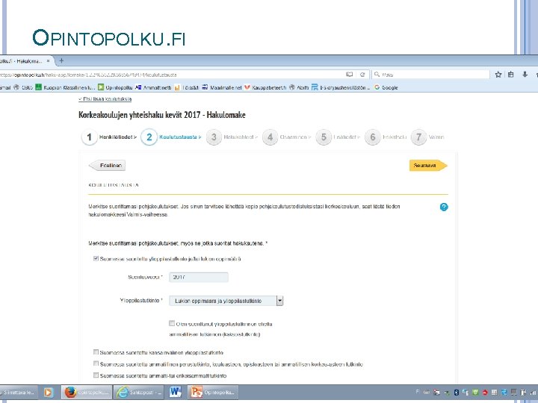Open the Ylioppilastutkinto dropdown
538x403 pixels.
point(226,301)
